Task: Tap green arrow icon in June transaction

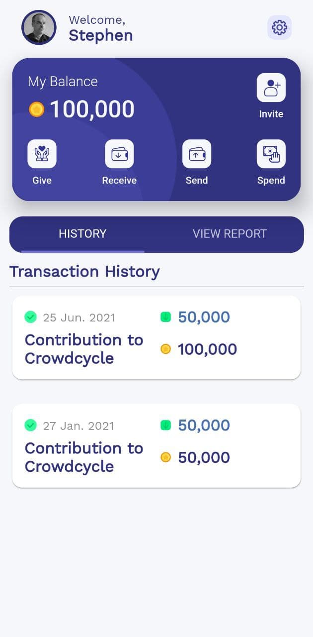Action: click(x=166, y=317)
